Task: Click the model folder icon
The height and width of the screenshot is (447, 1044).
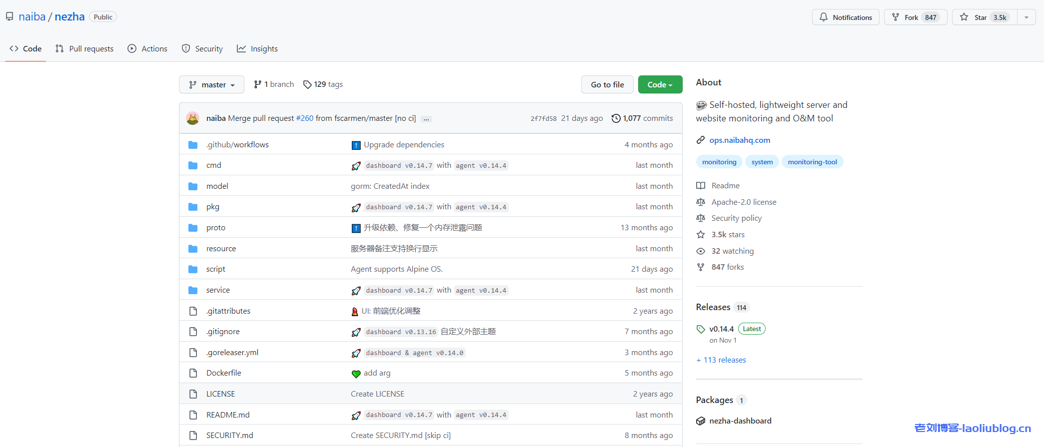Action: (193, 186)
